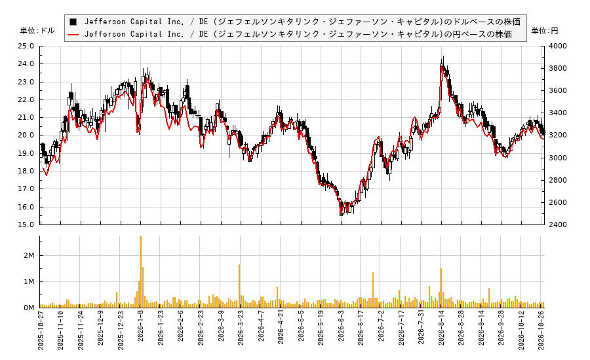Screen dimensions: 590x360
Task: Click the 2026-7-17 date label
Action: pyautogui.click(x=401, y=329)
